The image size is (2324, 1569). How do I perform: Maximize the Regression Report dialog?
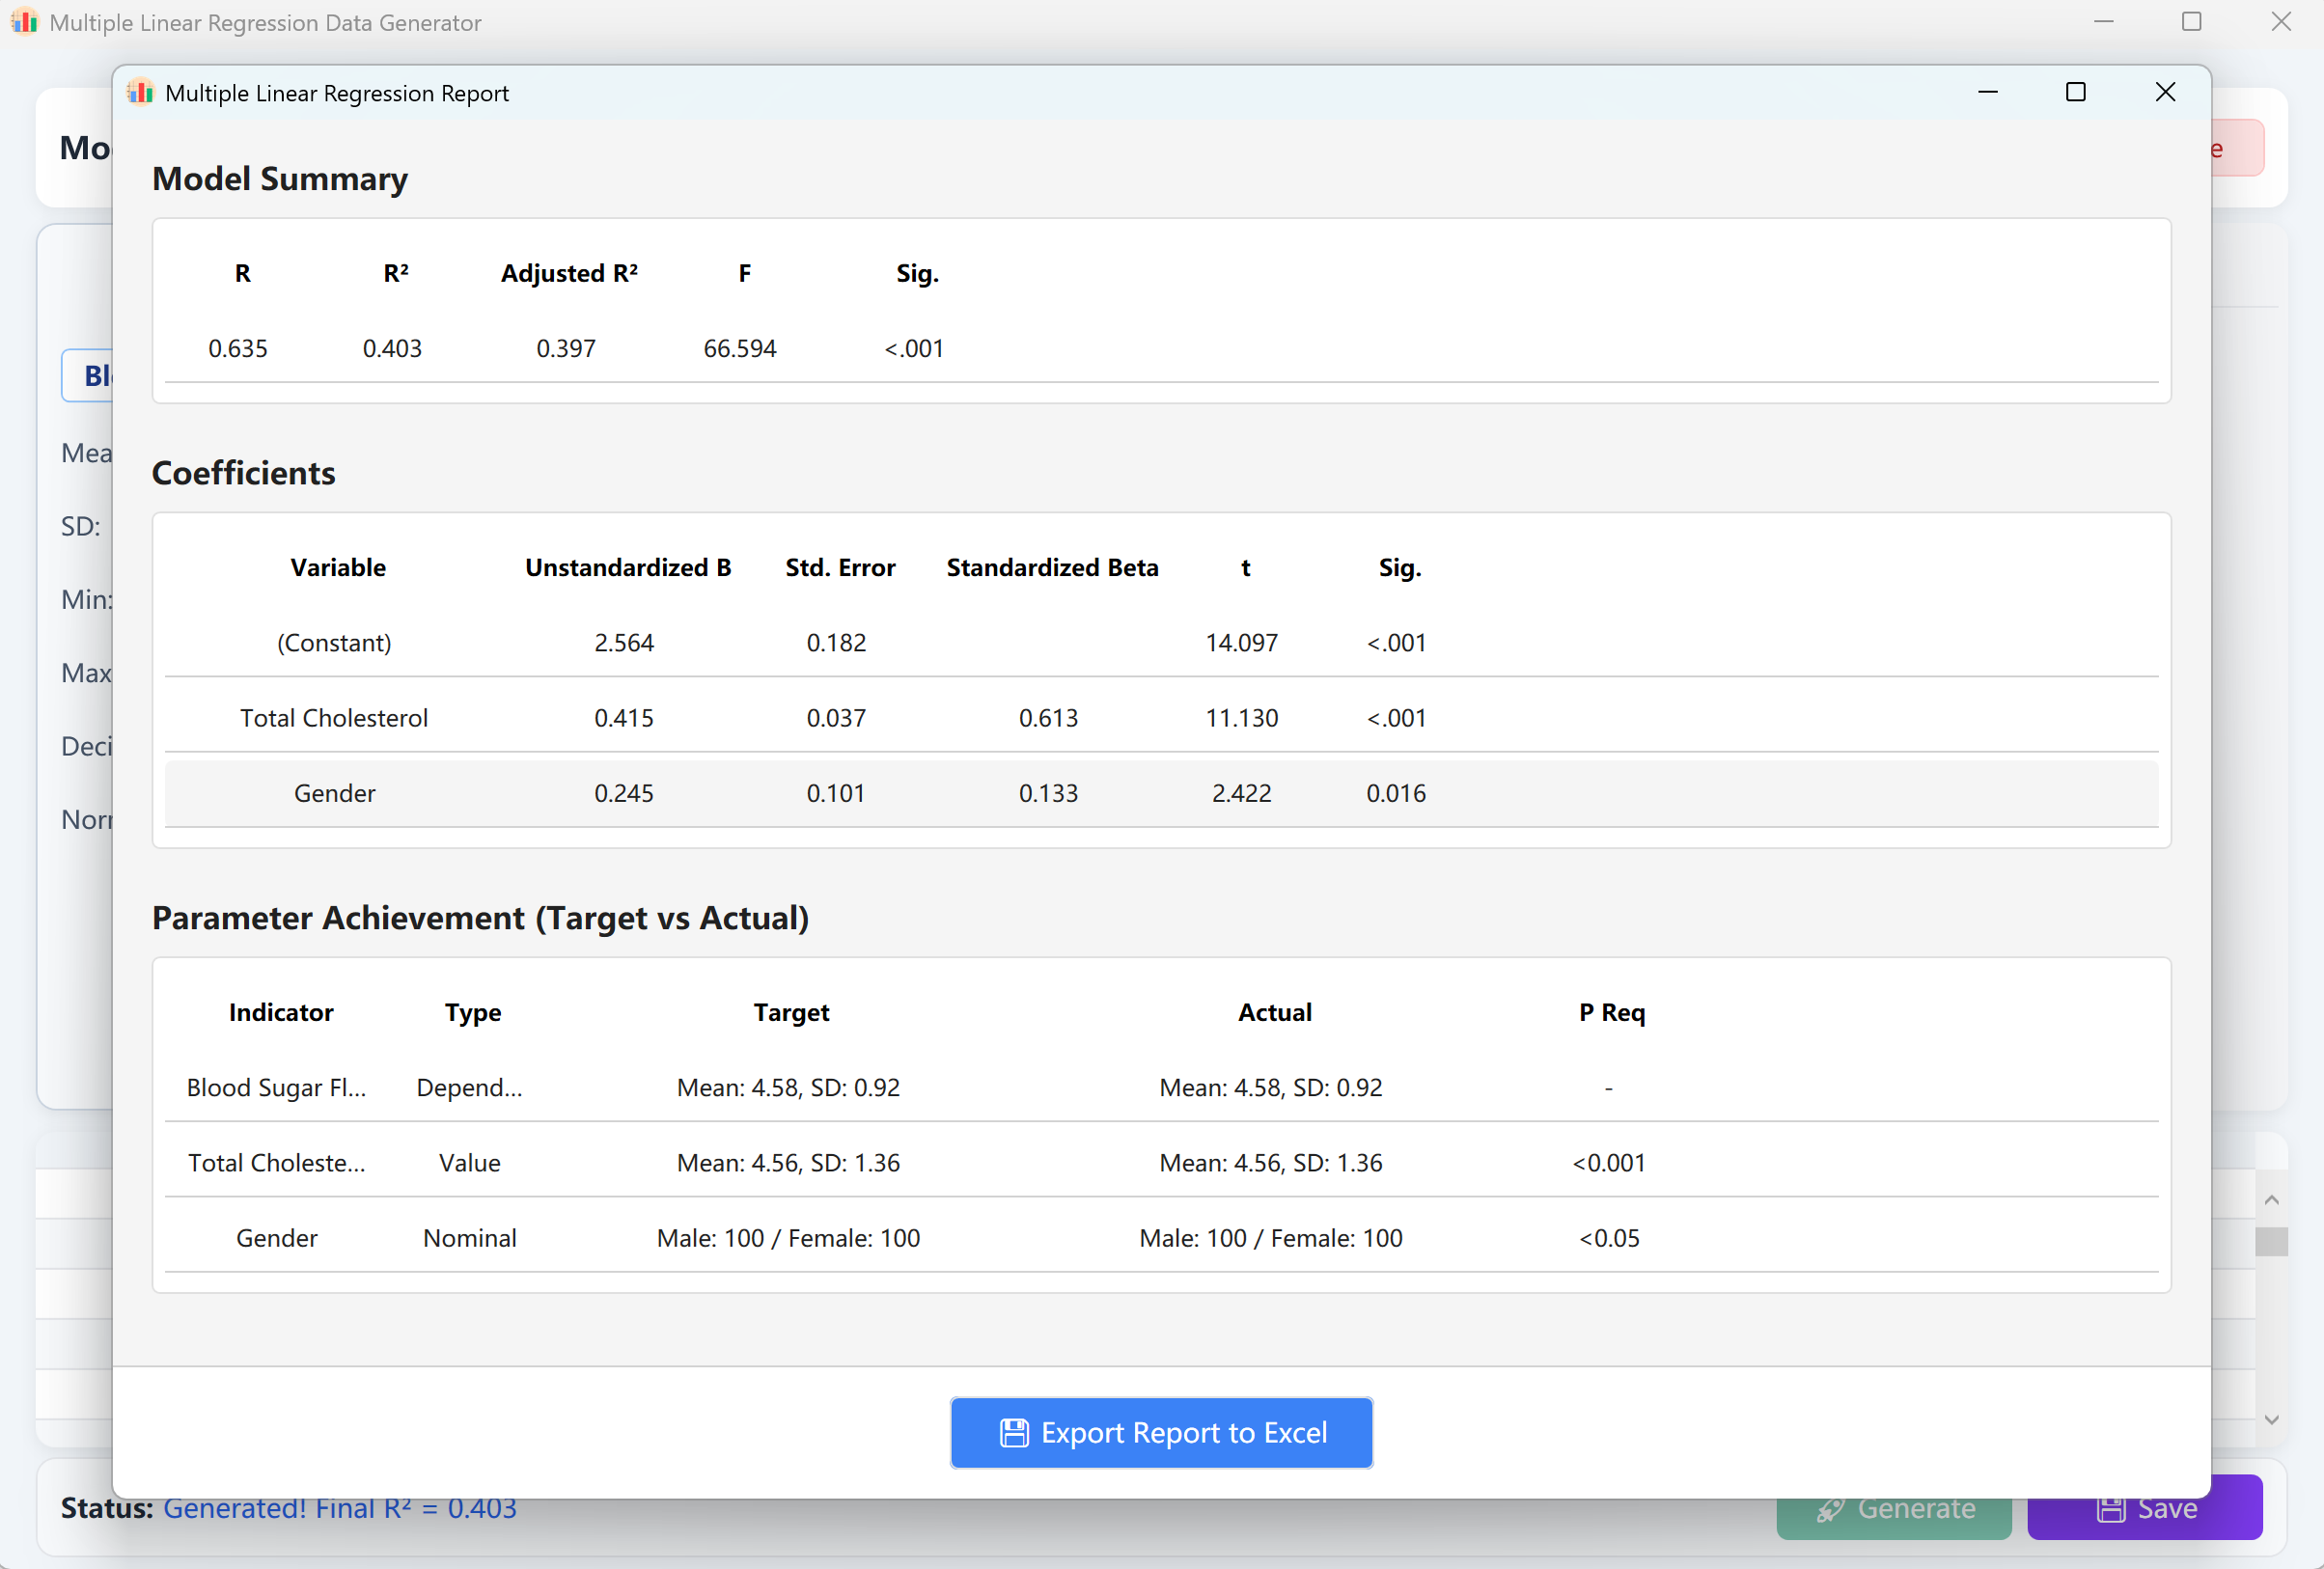click(2076, 92)
